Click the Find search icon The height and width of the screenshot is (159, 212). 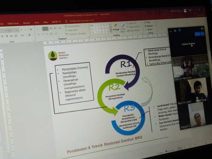pos(145,22)
